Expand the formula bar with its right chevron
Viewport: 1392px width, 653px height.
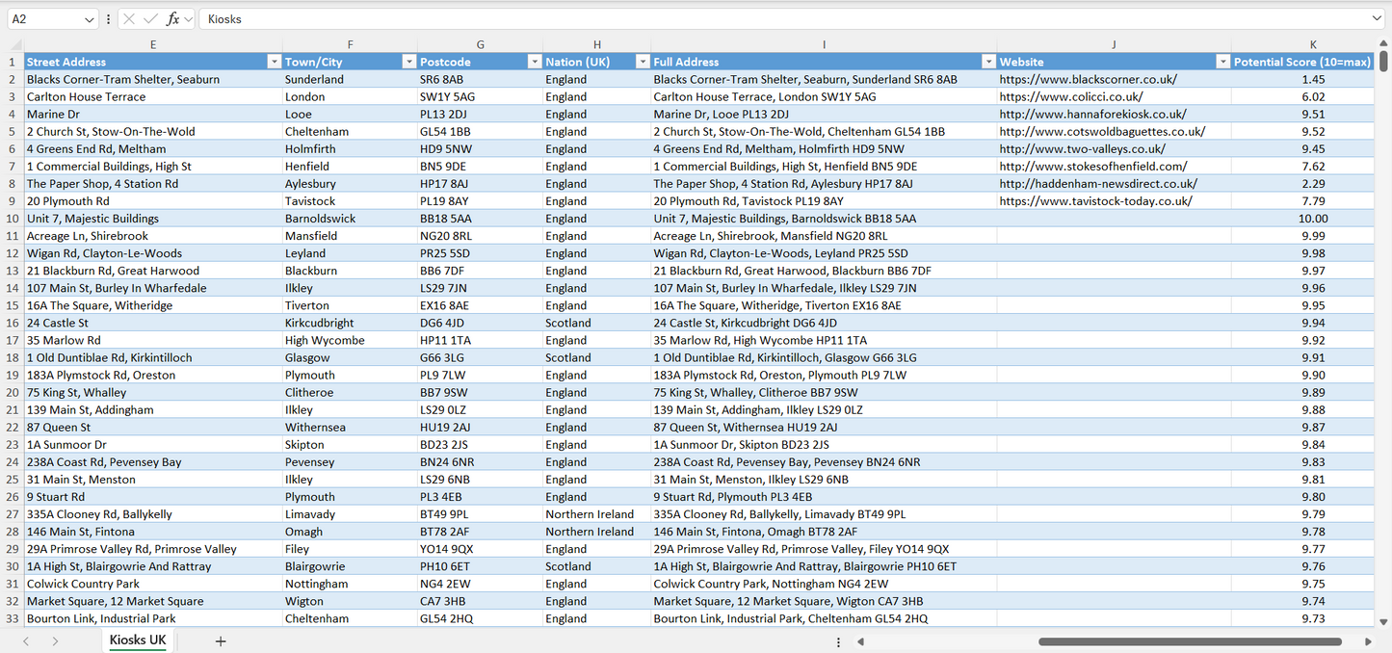coord(1378,18)
